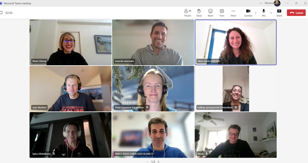The height and width of the screenshot is (163, 308).
Task: Click PABLO JESUS CABALLERO BLANCO name label
Action: coord(134,154)
